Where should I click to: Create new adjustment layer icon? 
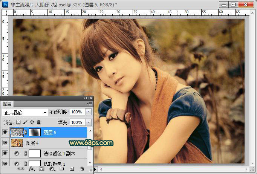[51, 169]
